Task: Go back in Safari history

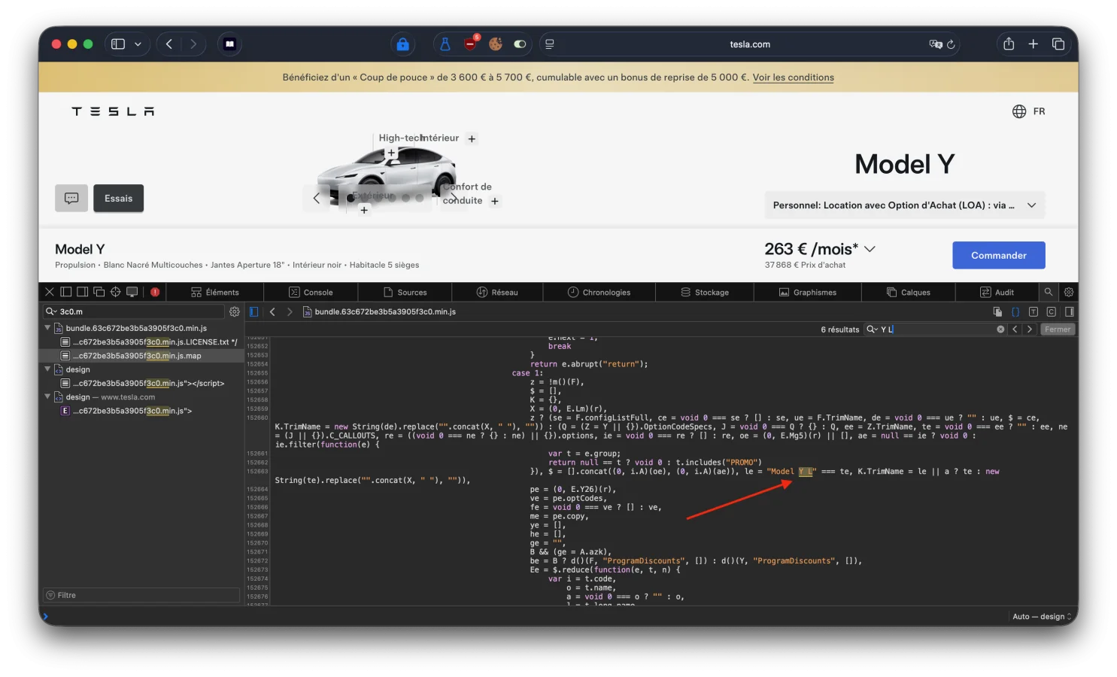Action: pyautogui.click(x=169, y=44)
